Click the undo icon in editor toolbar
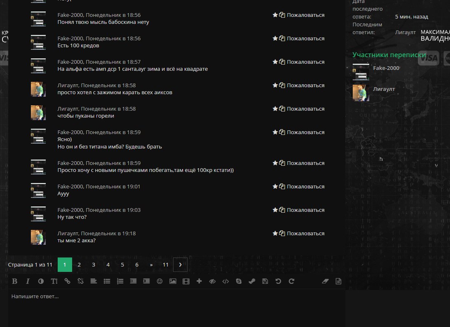This screenshot has width=450, height=327. click(278, 281)
